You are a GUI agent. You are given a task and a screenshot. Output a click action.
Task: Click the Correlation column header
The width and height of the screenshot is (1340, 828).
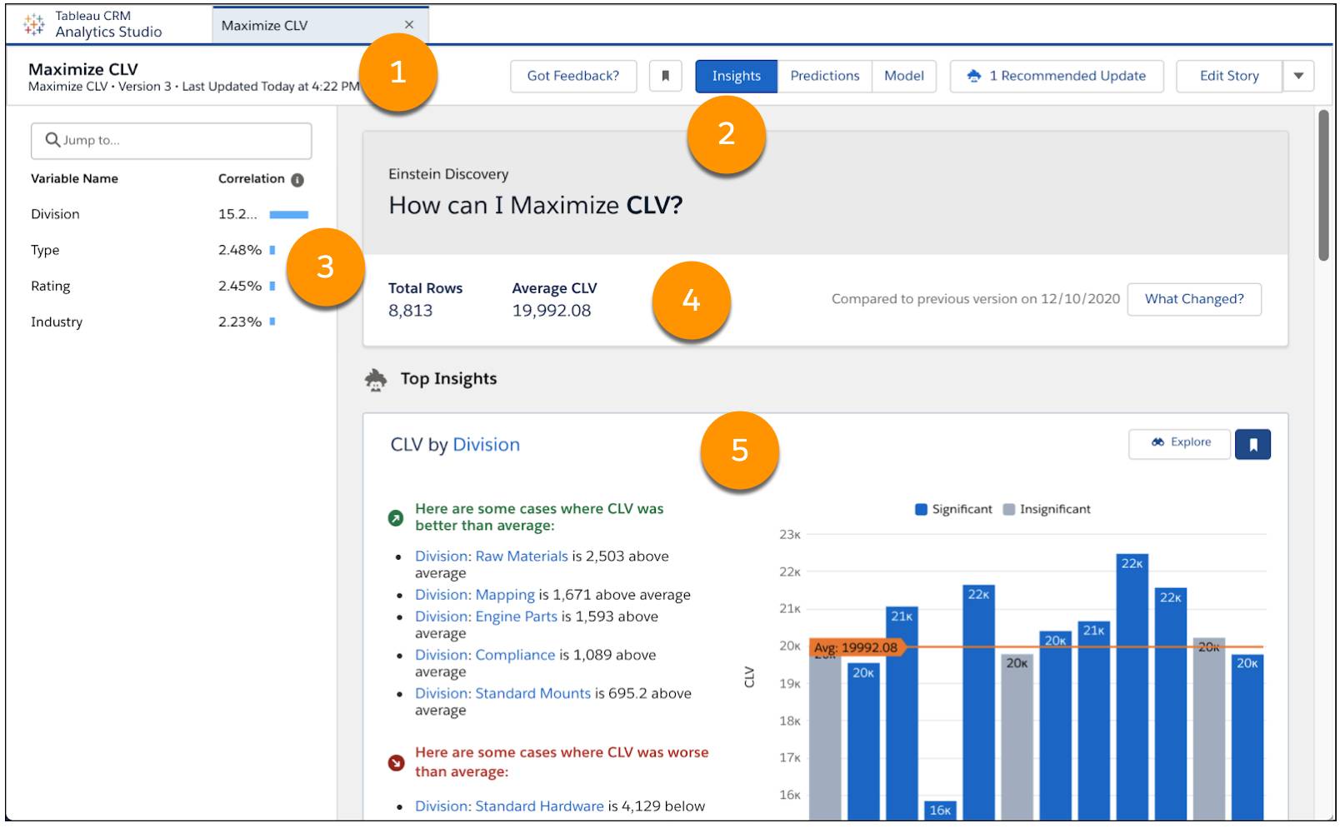[252, 178]
